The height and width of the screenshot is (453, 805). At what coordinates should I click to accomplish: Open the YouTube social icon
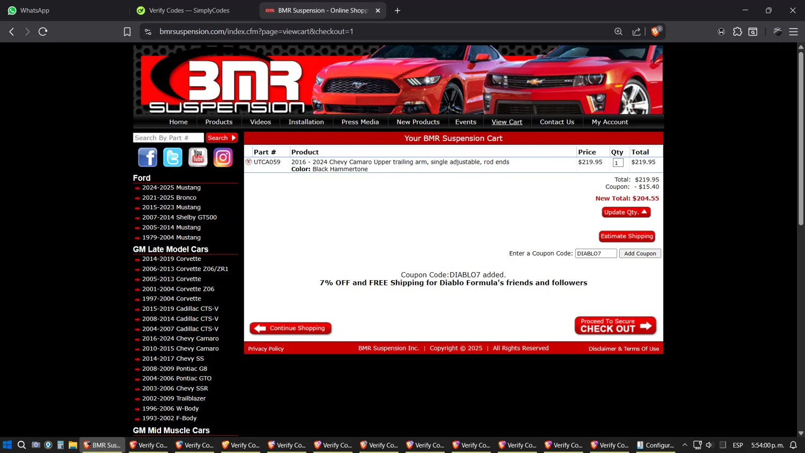pos(198,157)
